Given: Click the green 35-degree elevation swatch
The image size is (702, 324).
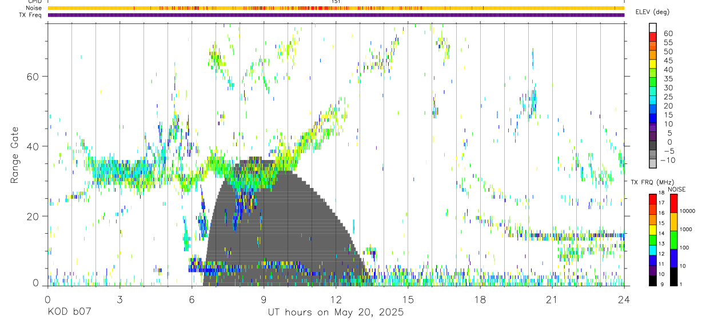Looking at the screenshot, I should point(653,83).
